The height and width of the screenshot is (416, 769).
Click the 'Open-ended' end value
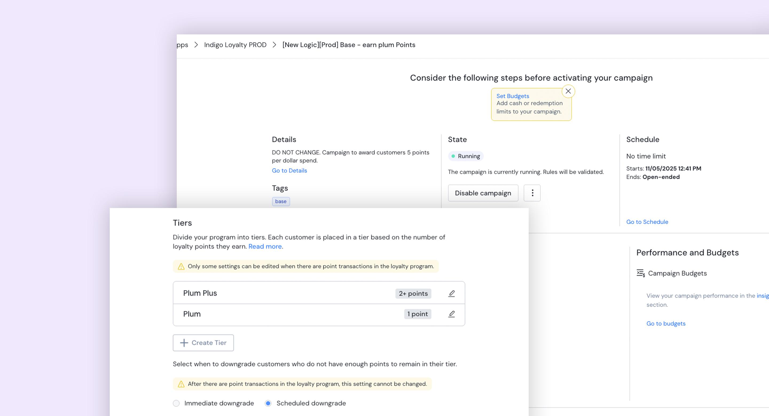(661, 177)
